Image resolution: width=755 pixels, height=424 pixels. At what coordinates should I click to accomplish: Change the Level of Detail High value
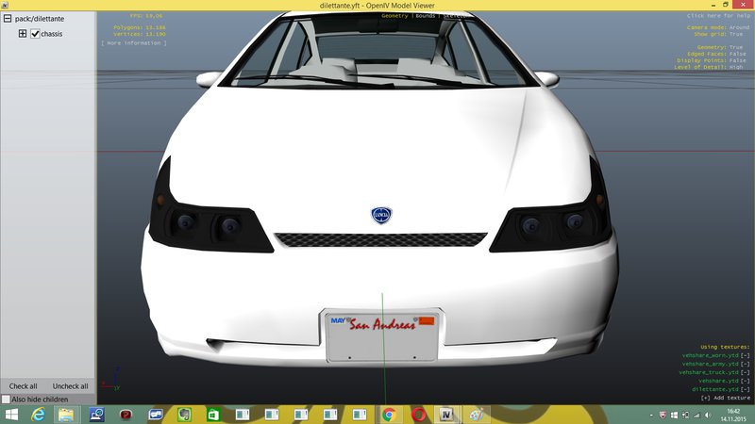pyautogui.click(x=736, y=67)
